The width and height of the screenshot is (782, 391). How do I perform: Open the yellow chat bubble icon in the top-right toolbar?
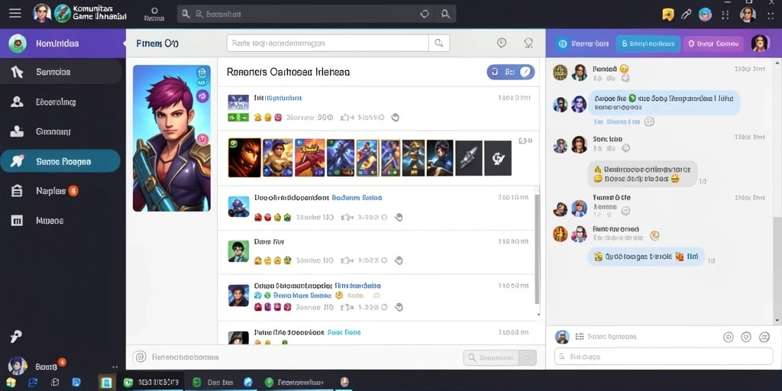668,15
